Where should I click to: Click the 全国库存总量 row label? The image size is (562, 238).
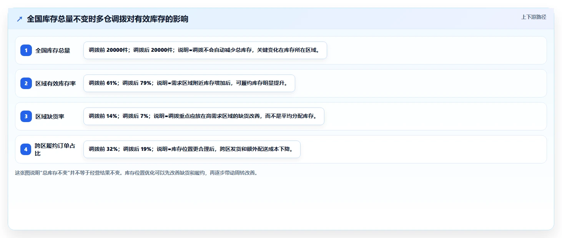53,50
